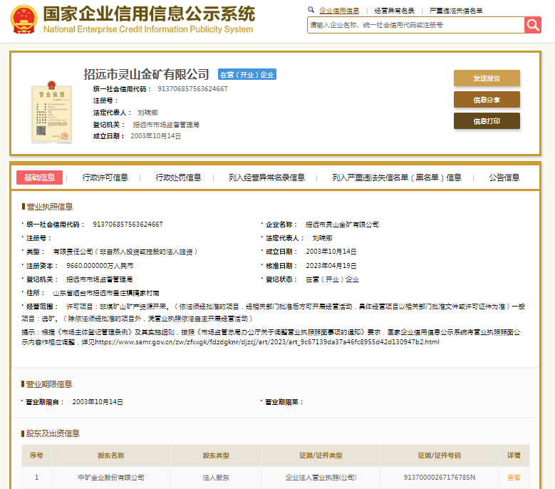Select the 企业信用信息 search category
The height and width of the screenshot is (489, 555).
[x=339, y=11]
